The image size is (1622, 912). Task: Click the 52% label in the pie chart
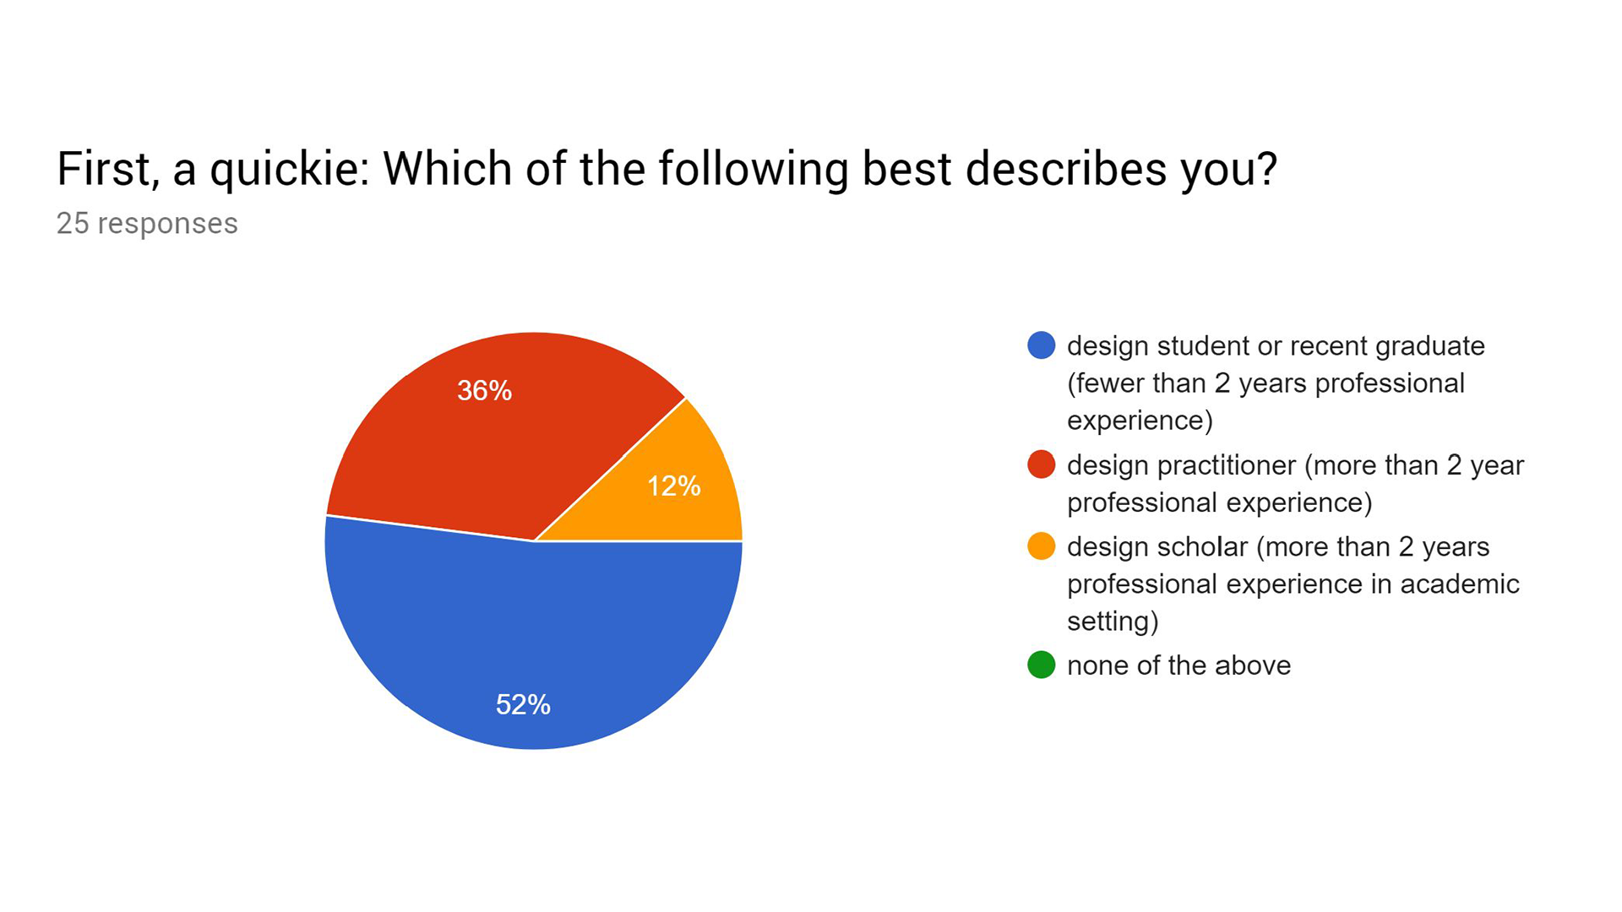(x=523, y=704)
